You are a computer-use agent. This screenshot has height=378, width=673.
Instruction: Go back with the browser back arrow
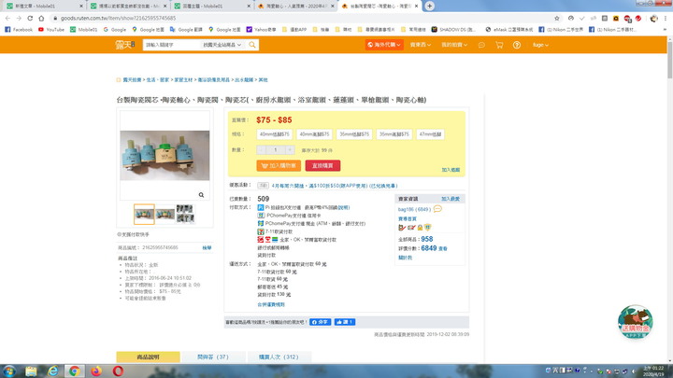pos(7,18)
